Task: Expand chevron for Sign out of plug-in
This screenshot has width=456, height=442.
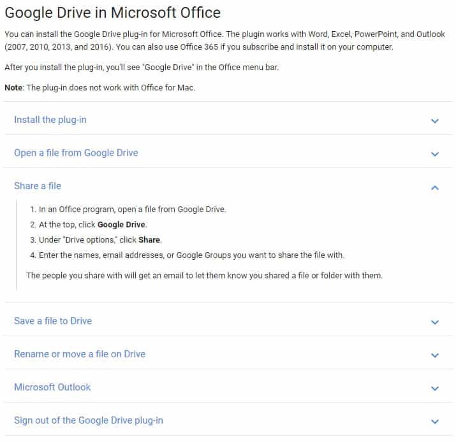Action: [x=434, y=422]
